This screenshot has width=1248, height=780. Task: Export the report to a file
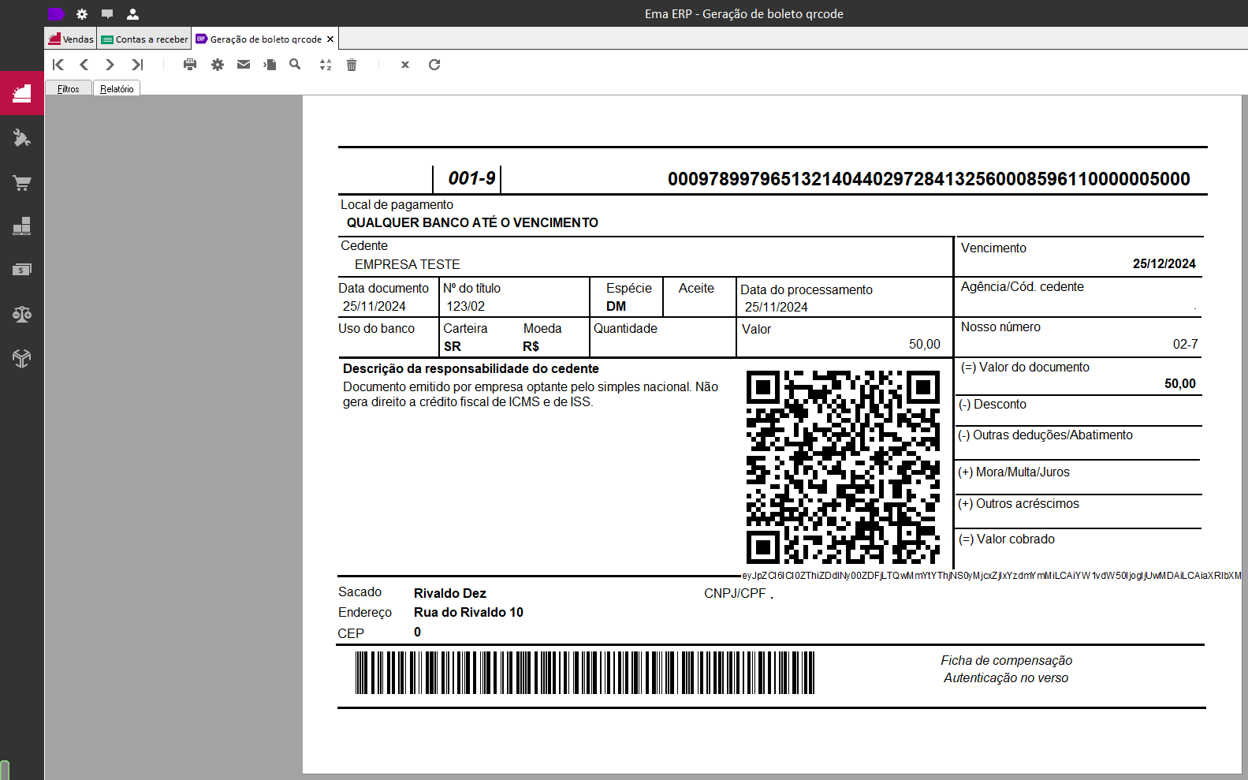click(270, 65)
